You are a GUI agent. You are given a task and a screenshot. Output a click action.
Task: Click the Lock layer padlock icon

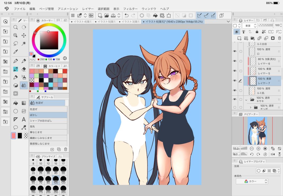(x=257, y=32)
